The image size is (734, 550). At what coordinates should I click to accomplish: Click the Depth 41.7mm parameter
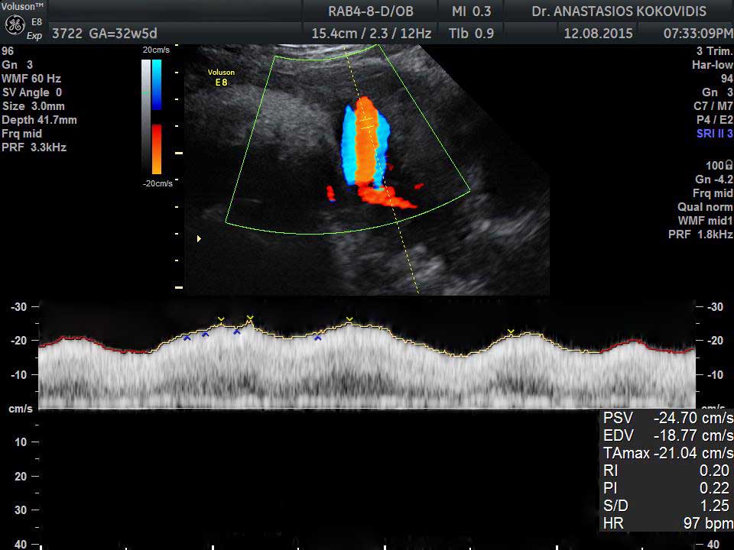39,120
